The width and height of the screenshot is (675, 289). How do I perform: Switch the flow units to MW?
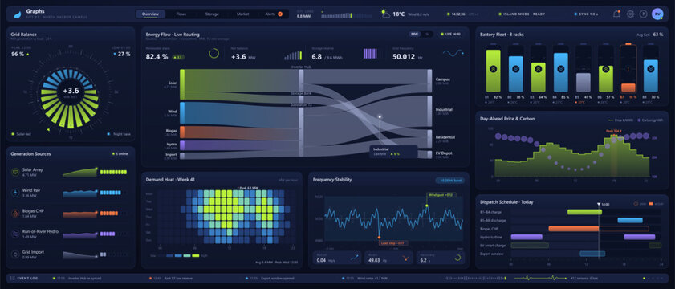click(415, 34)
